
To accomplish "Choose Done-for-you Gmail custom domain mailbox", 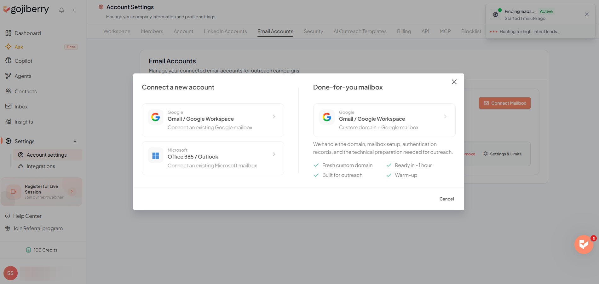I will (x=384, y=120).
